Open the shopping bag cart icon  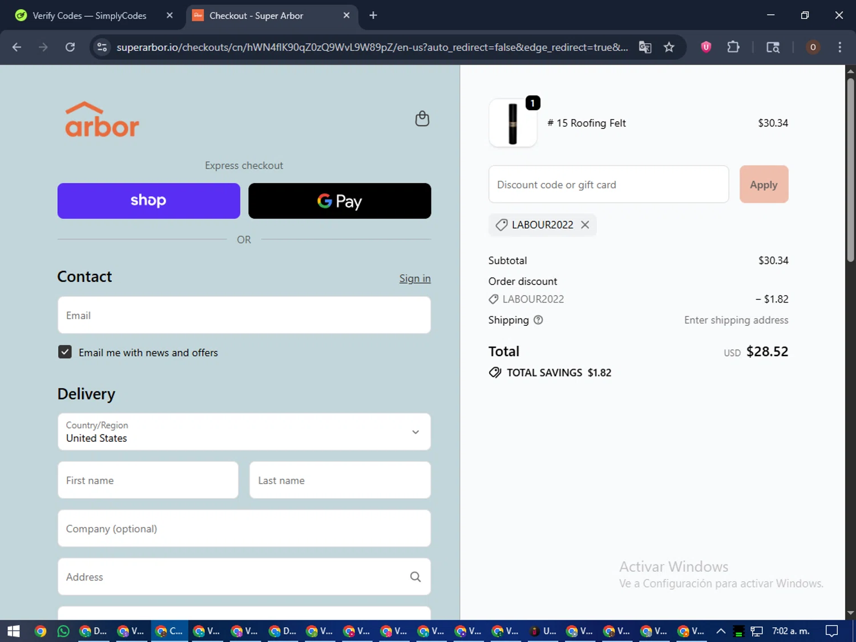(422, 119)
